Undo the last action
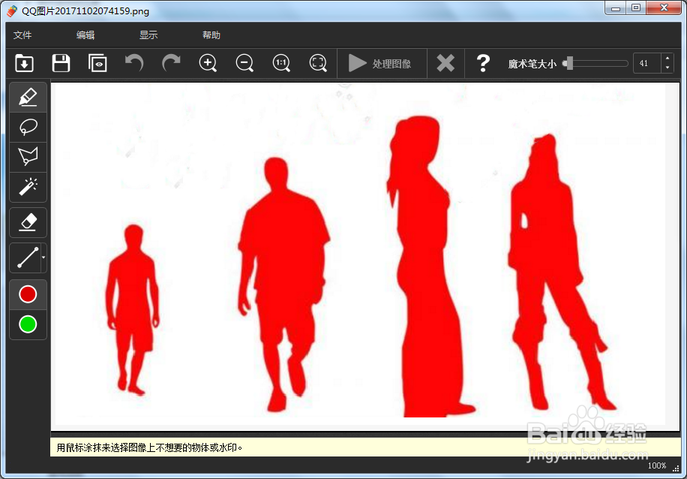 tap(134, 63)
